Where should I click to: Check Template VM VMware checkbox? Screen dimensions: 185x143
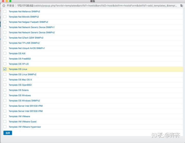coord(5,116)
